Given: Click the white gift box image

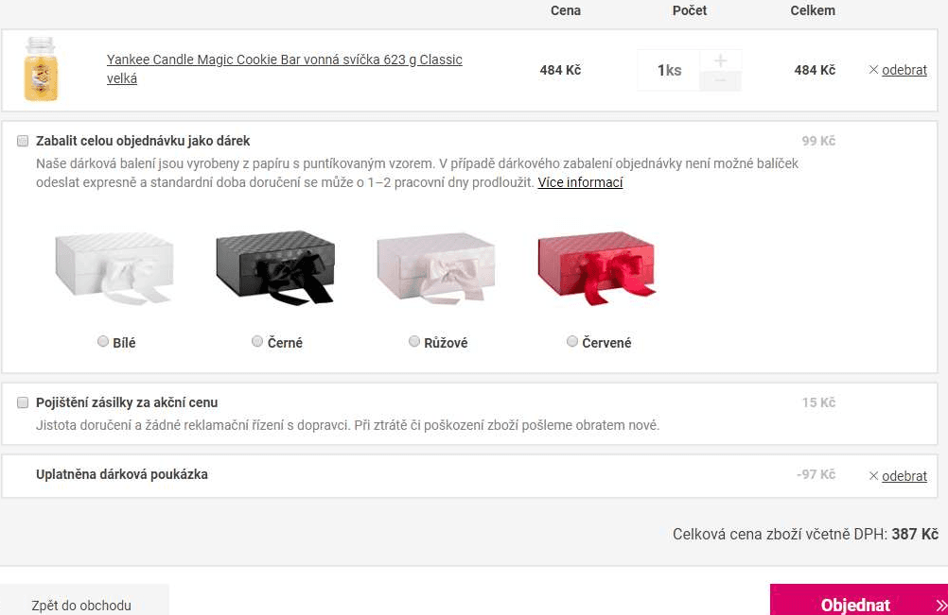Looking at the screenshot, I should coord(114,267).
